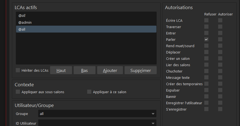Tick Autoriser for the Entrer permission

pos(220,33)
